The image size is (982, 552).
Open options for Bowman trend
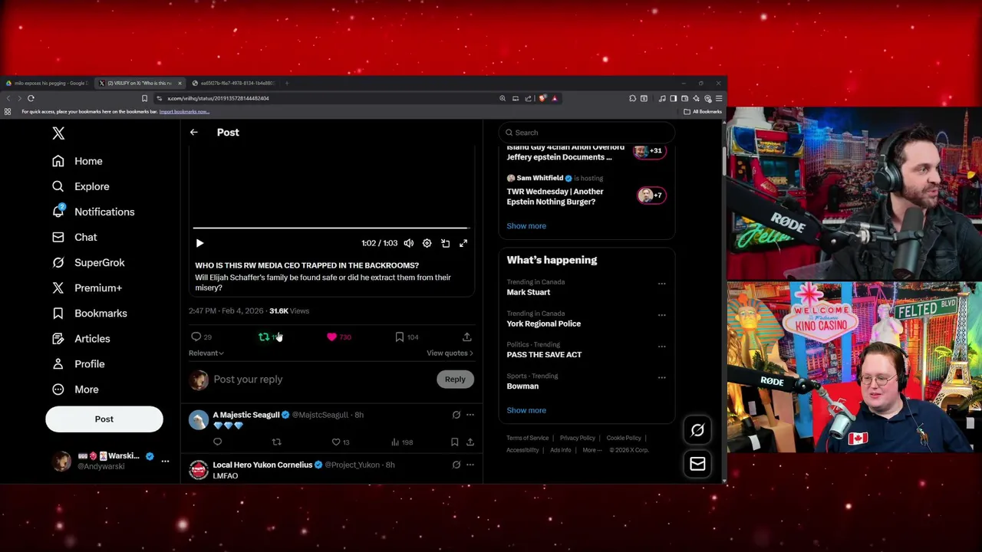tap(661, 378)
